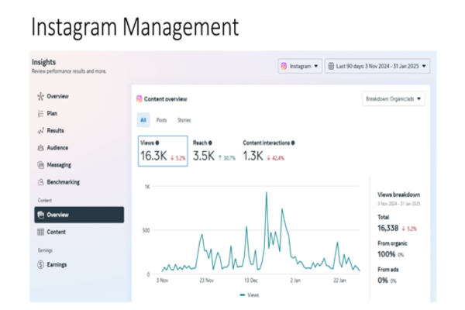This screenshot has height=310, width=465.
Task: Click the info icon next to Reach
Action: click(210, 143)
